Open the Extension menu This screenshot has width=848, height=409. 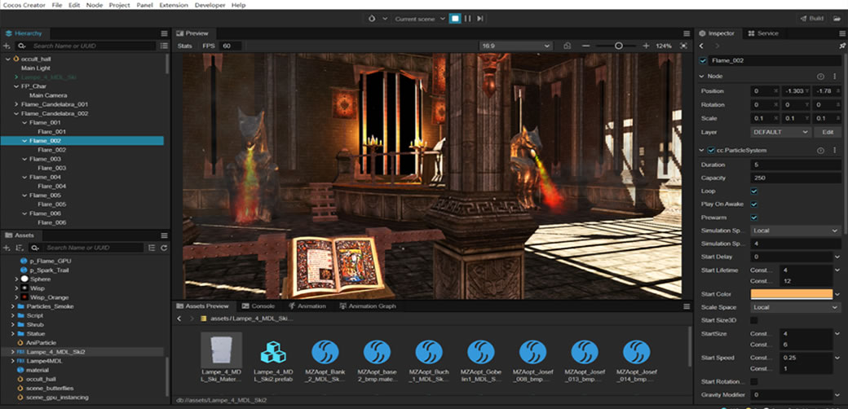[x=173, y=5]
